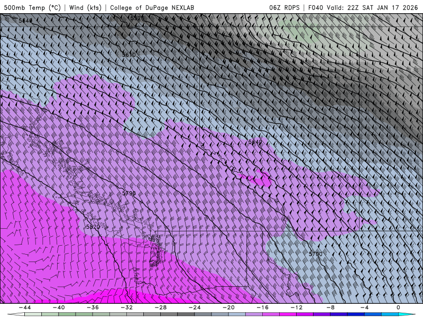
Task: Click the -28 color scale label
Action: coord(161,307)
